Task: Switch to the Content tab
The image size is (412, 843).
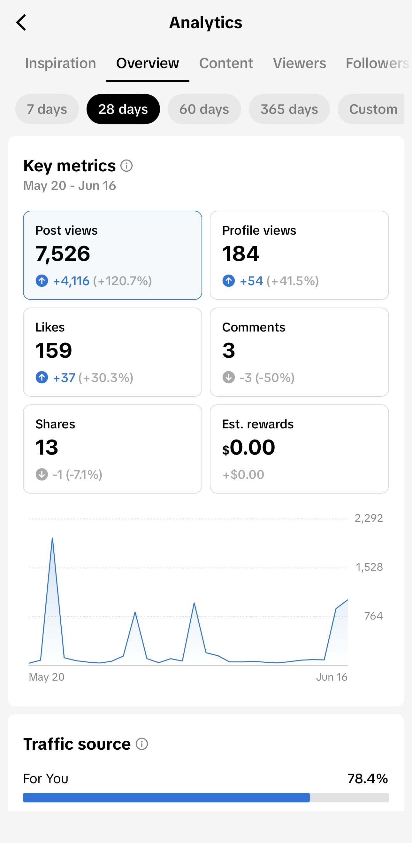Action: tap(226, 63)
